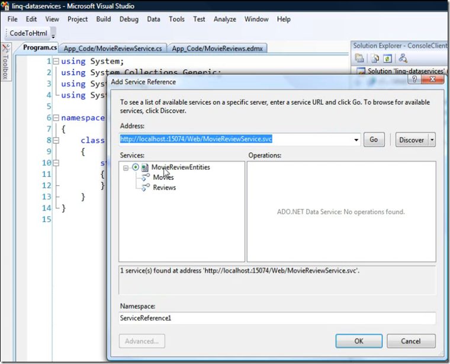
Task: Switch to the Program.cs tab
Action: coord(40,47)
